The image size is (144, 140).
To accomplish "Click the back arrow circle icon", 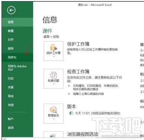I will 11,10.
